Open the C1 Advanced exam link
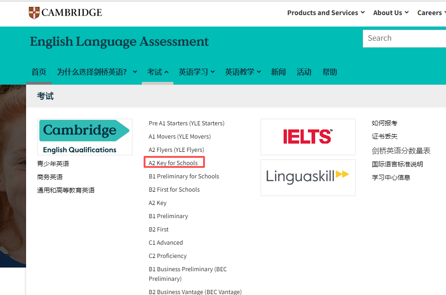 click(x=166, y=242)
